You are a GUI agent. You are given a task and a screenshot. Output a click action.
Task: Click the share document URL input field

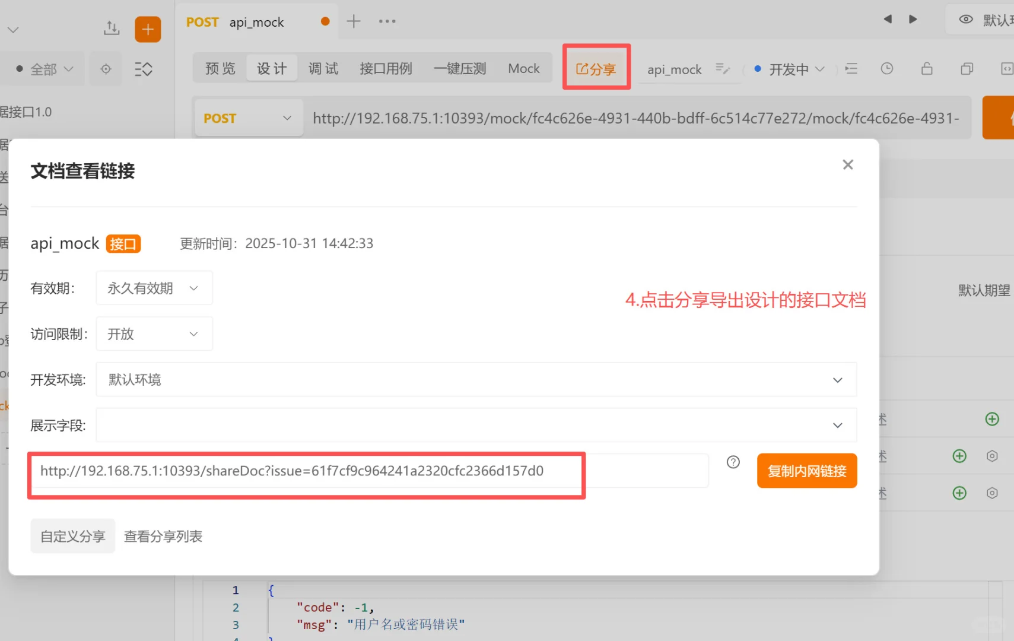[x=306, y=471]
